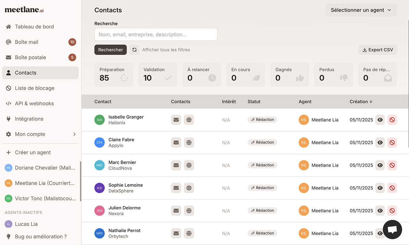Open the website globe icon for Claire Fabre
Viewport: 409px width, 245px height.
coord(189,143)
